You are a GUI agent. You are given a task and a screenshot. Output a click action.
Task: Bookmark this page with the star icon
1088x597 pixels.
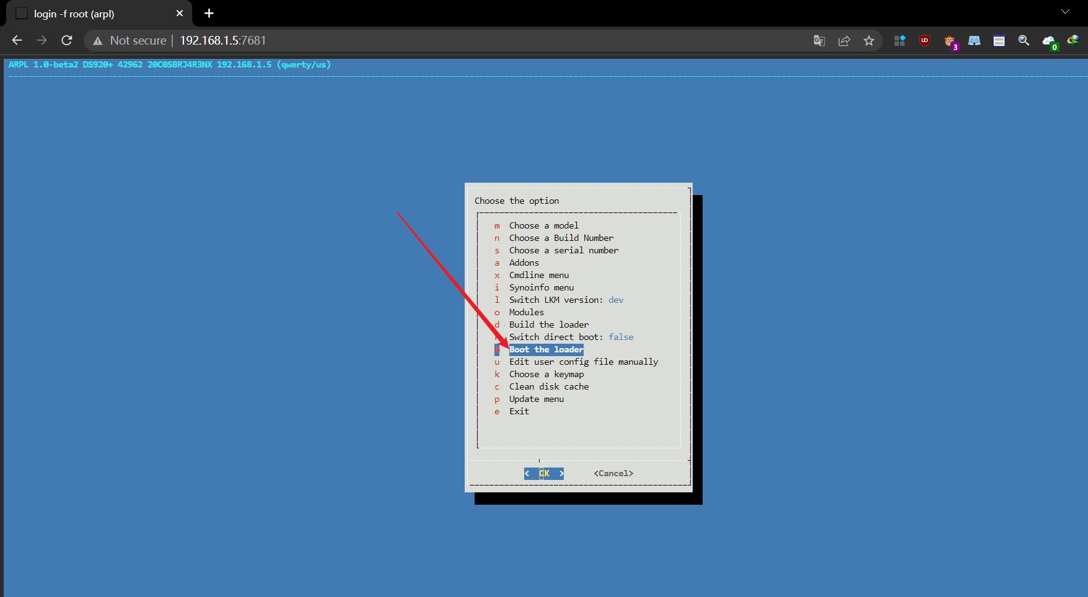click(x=869, y=40)
